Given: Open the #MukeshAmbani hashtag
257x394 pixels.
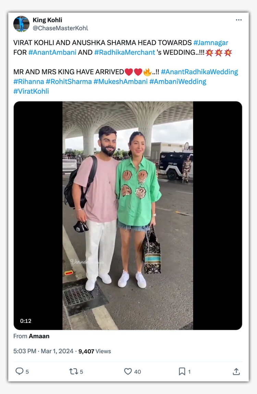Looking at the screenshot, I should [x=121, y=82].
